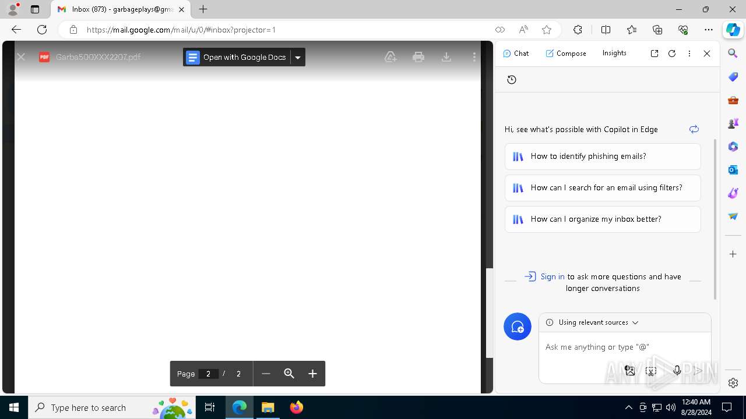Viewport: 746px width, 419px height.
Task: Start a new Copilot topic
Action: (x=518, y=327)
